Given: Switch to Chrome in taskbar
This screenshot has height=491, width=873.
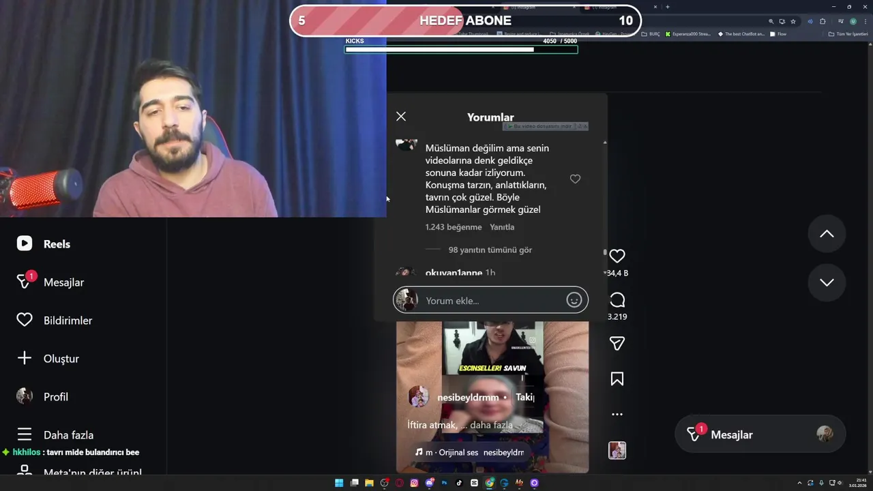Looking at the screenshot, I should tap(489, 483).
